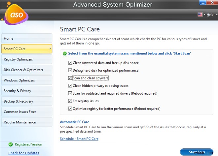Toggle Scan for outdated drivers checkbox
Screen dimensions: 218x156
pos(70,93)
